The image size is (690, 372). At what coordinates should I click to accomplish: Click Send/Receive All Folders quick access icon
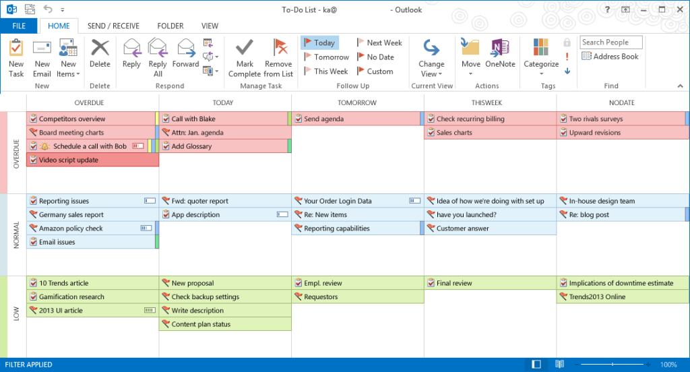click(30, 9)
